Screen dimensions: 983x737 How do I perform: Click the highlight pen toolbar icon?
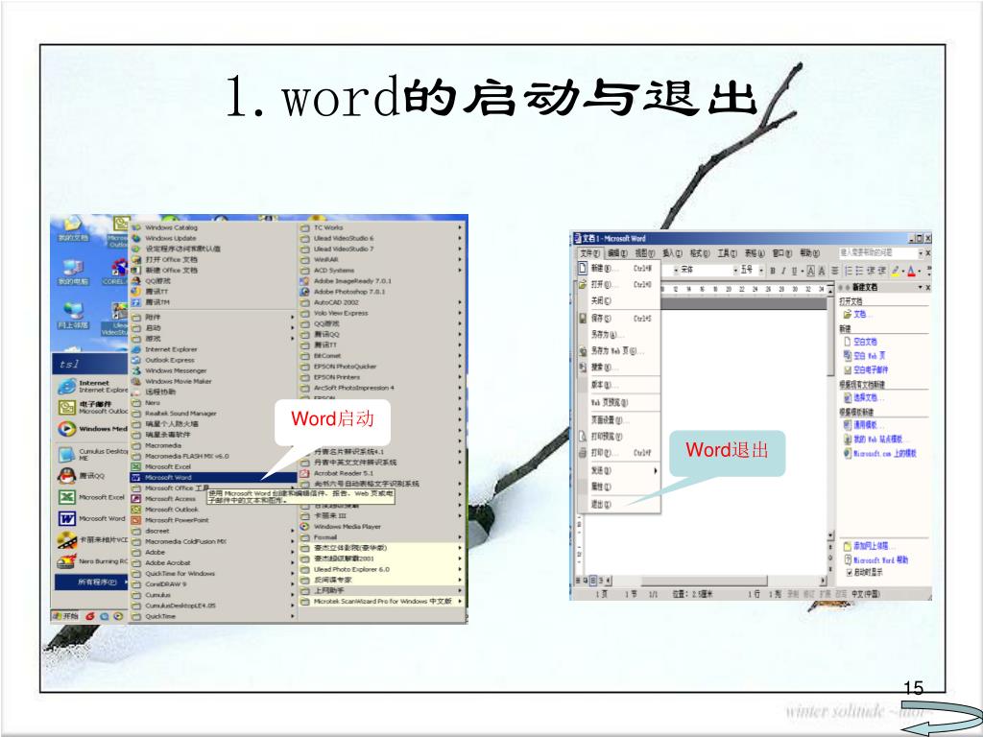[896, 271]
